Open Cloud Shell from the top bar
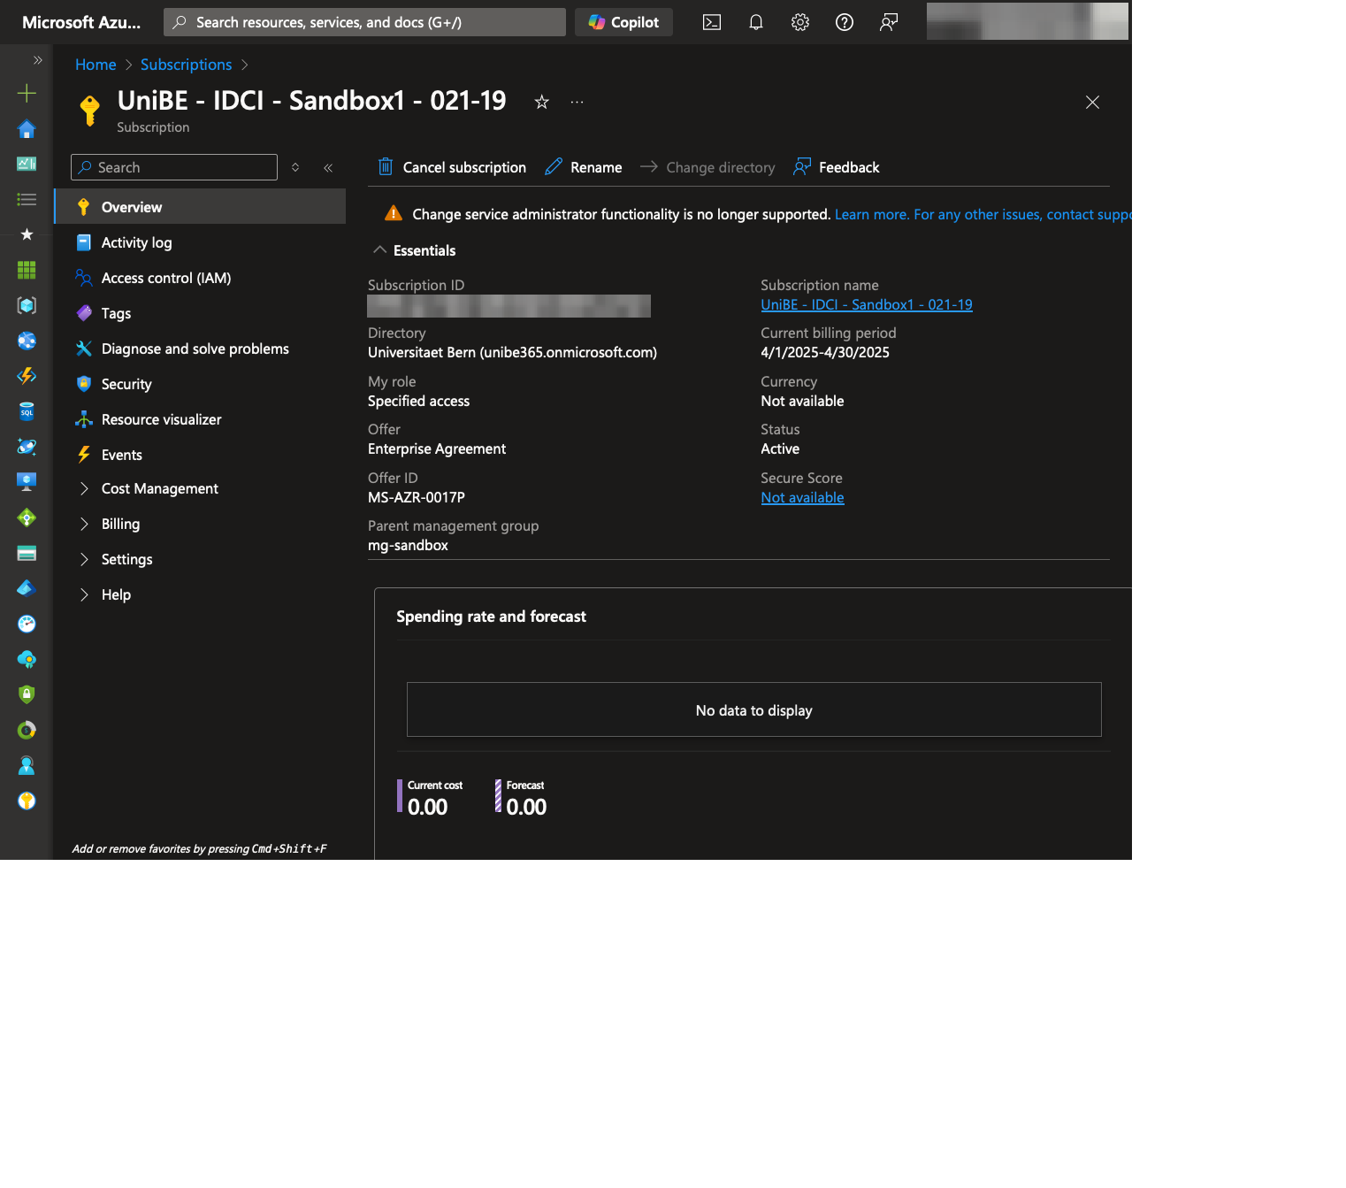 point(711,22)
